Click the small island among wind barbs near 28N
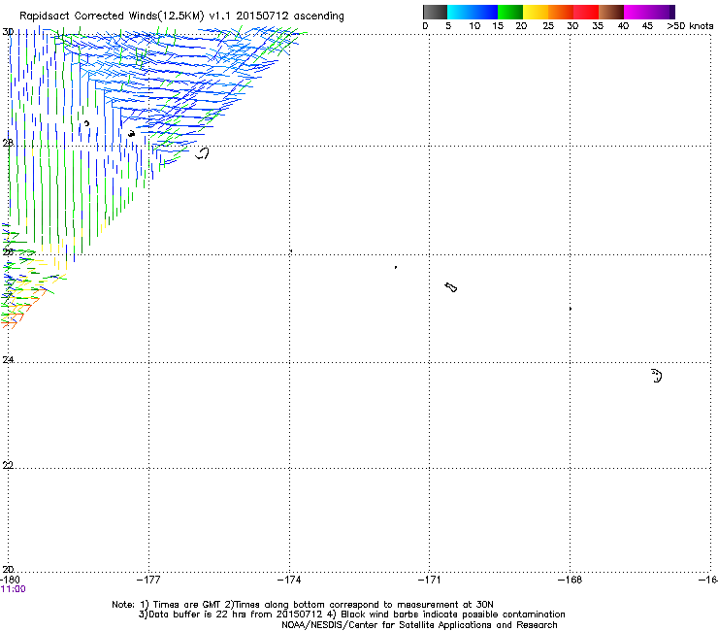 click(131, 134)
